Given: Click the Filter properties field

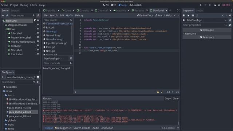Looking at the screenshot, I should coord(205,25).
